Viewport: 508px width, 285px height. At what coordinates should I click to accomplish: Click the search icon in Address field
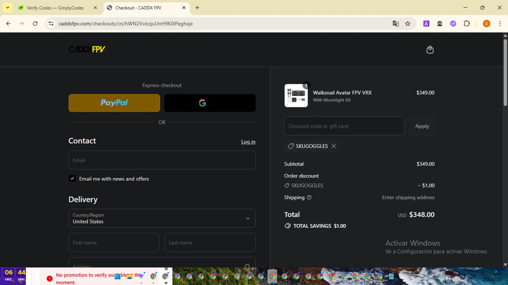click(x=248, y=267)
